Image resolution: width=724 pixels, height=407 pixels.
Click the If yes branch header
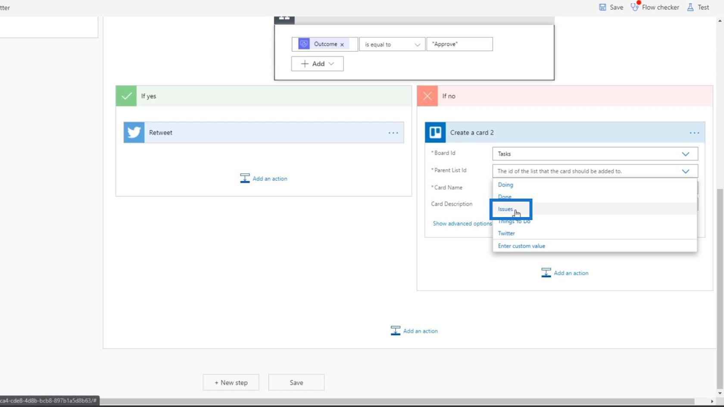pos(264,96)
